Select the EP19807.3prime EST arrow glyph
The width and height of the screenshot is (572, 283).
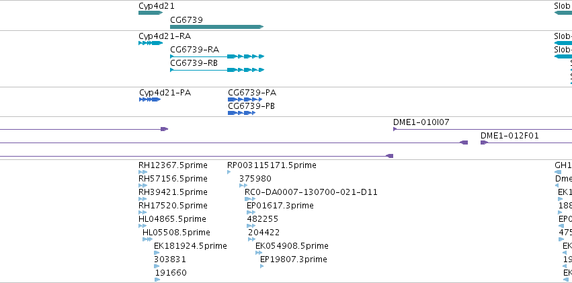262,266
